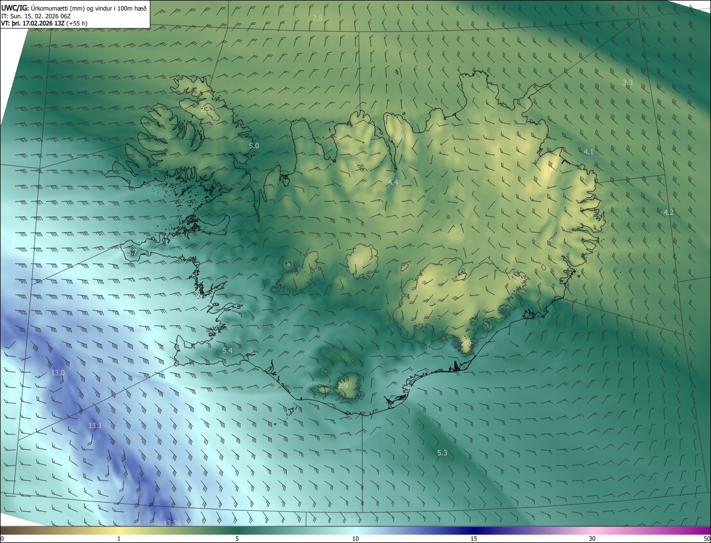Click the 13.0 value label on the map
Screen dimensions: 711x543
(x=58, y=373)
